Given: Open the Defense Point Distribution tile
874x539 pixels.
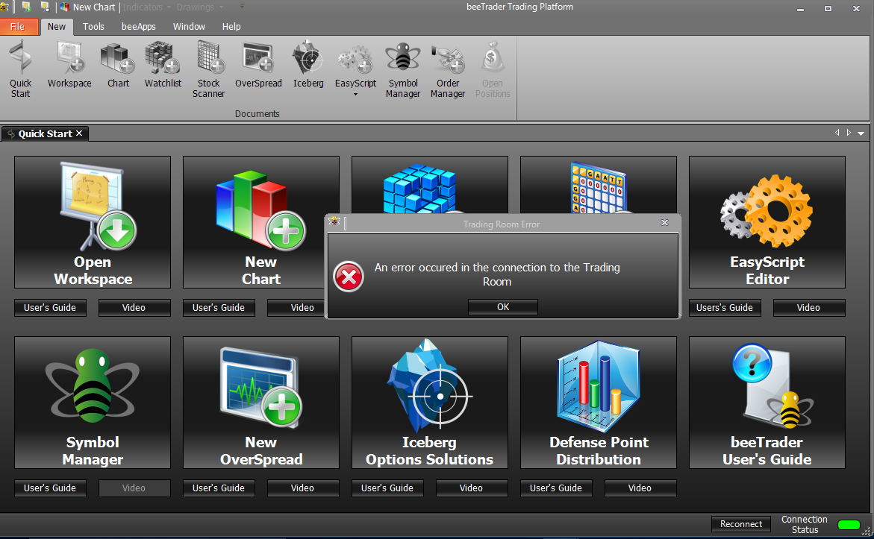Looking at the screenshot, I should click(598, 403).
